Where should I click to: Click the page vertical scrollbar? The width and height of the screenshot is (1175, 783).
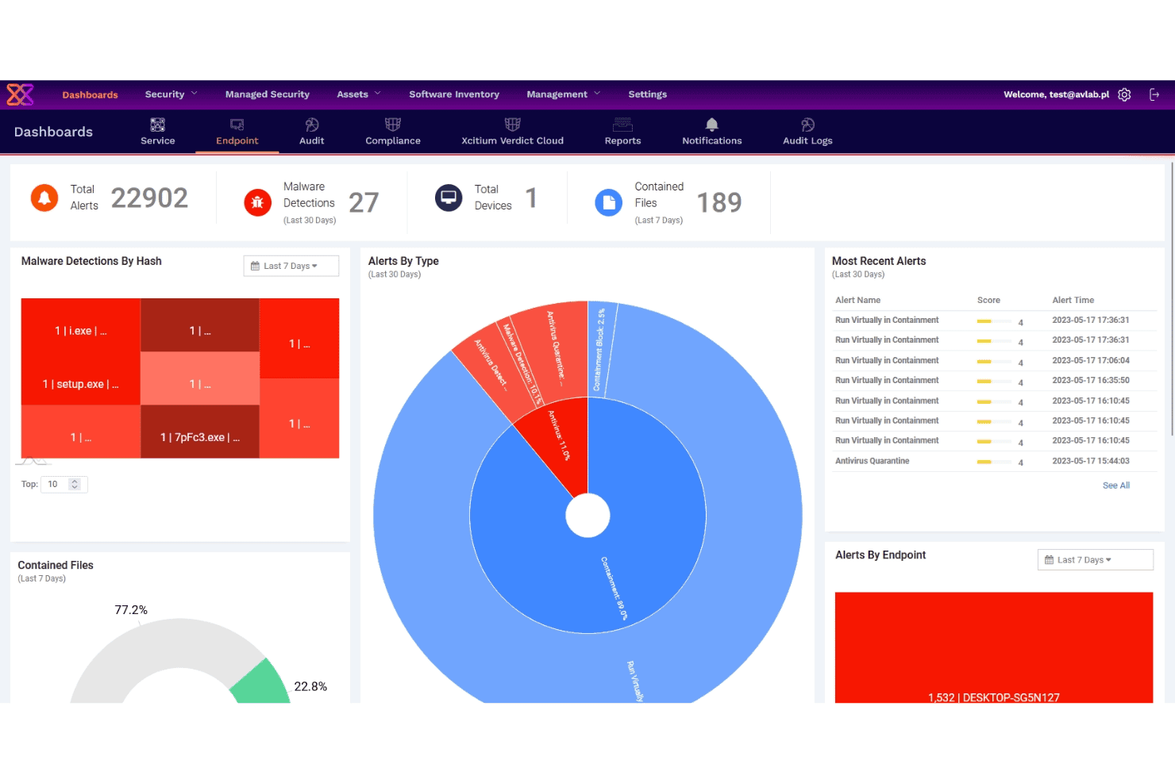(x=1172, y=297)
